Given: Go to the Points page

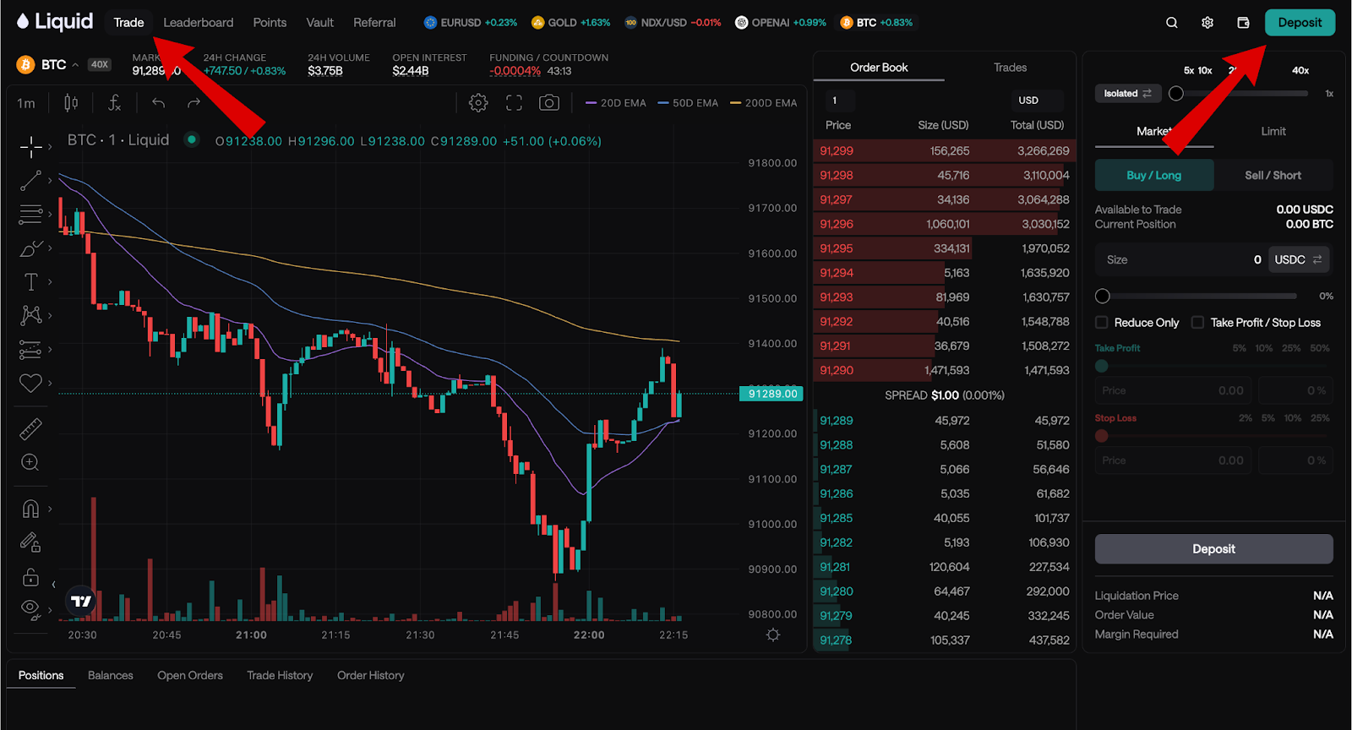Looking at the screenshot, I should pyautogui.click(x=270, y=23).
